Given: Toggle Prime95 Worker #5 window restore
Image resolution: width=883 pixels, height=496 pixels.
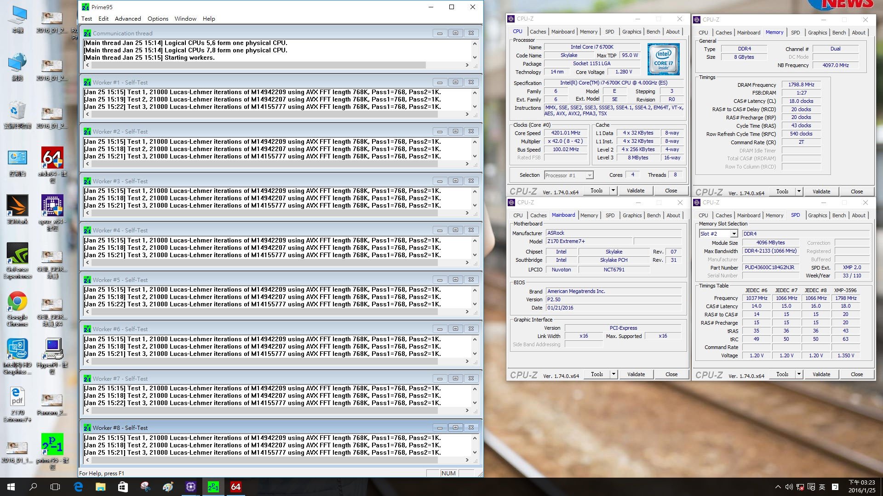Looking at the screenshot, I should (x=454, y=279).
